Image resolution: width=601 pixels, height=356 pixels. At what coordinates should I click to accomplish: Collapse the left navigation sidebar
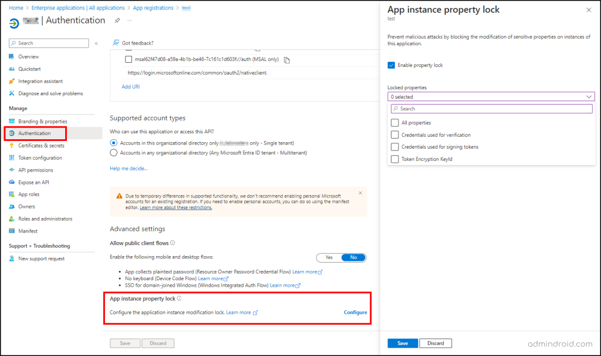[96, 42]
